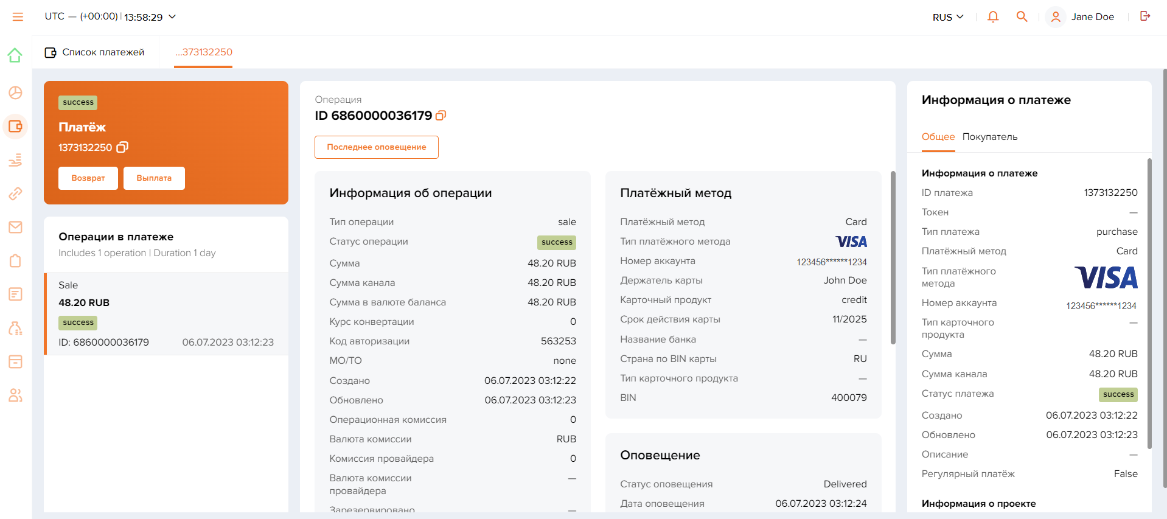
Task: Copy payment ID 1373132250
Action: [x=122, y=147]
